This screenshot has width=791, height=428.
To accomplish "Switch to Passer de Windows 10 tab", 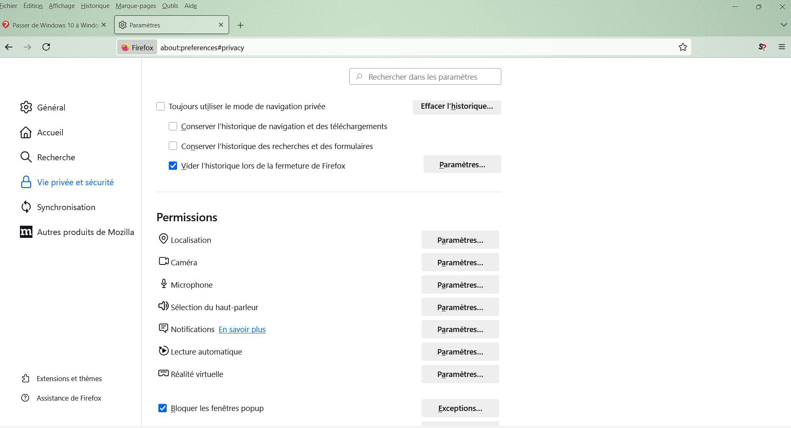I will point(56,25).
